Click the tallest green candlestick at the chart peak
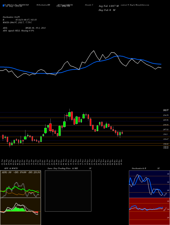Image resolution: width=170 pixels, height=225 pixels. pos(69,114)
